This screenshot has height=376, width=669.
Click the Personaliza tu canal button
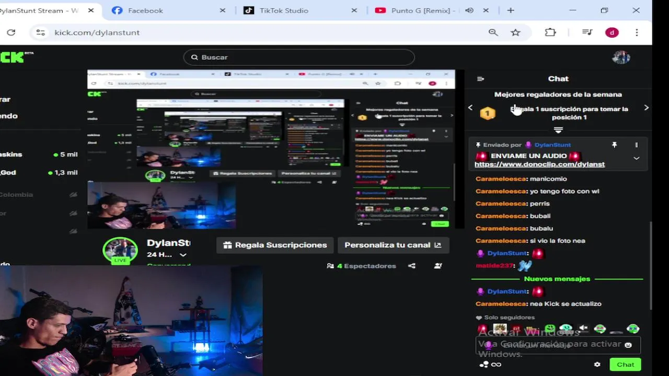point(393,245)
